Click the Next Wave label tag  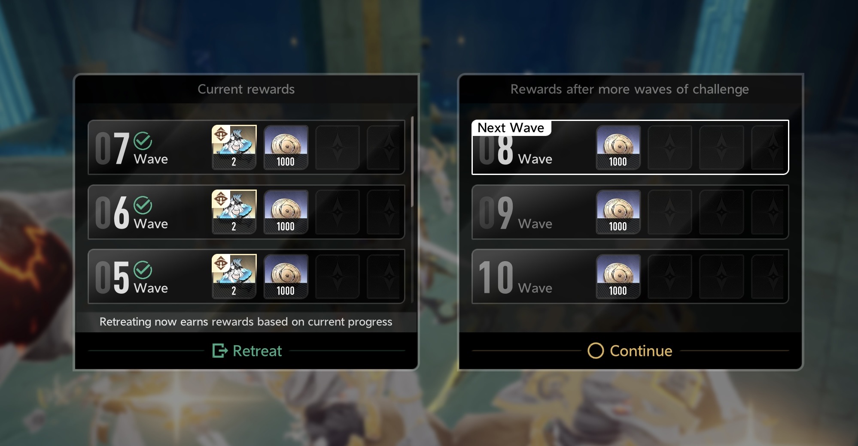click(x=511, y=128)
